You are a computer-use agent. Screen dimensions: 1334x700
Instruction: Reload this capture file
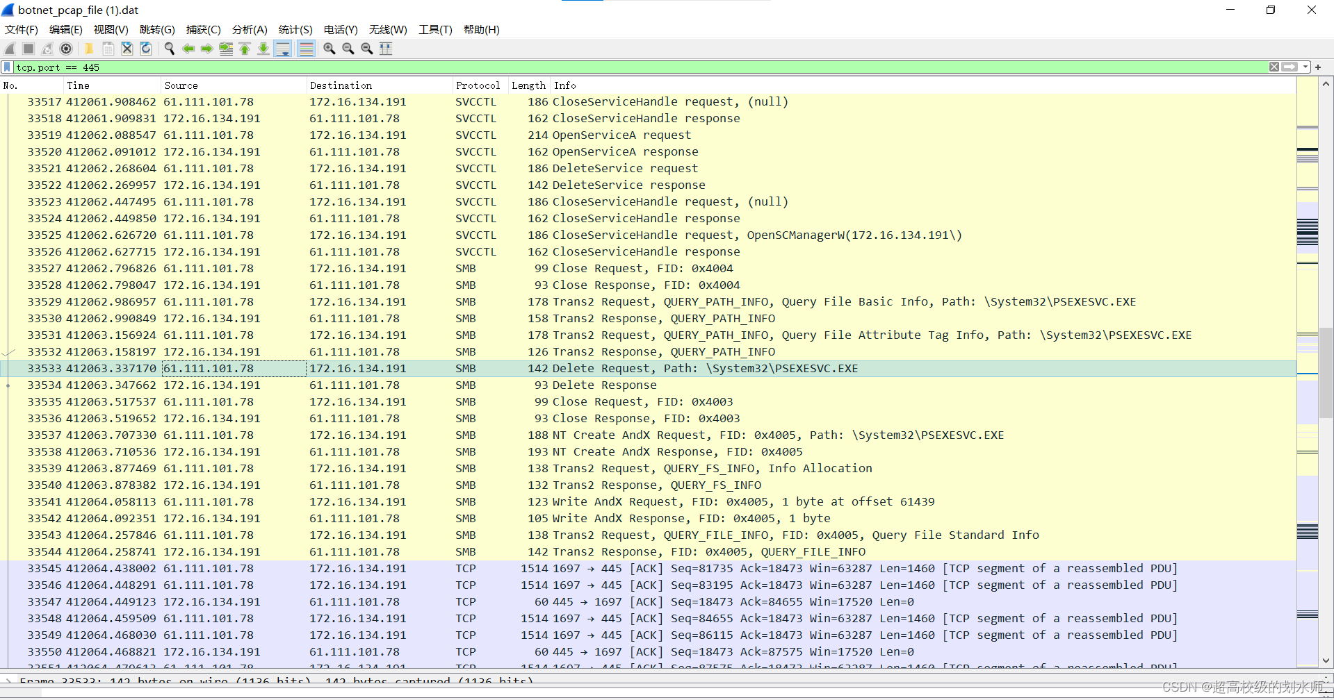coord(146,49)
